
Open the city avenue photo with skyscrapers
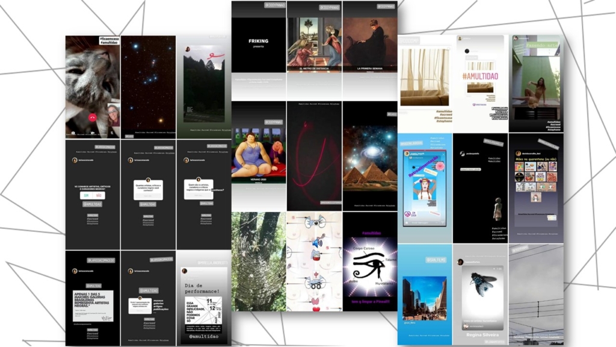tap(424, 298)
